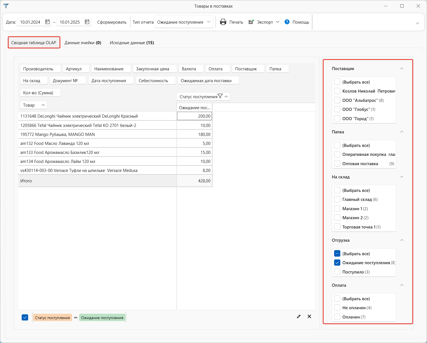Check Главный склад warehouse
427x343 pixels.
coord(337,199)
